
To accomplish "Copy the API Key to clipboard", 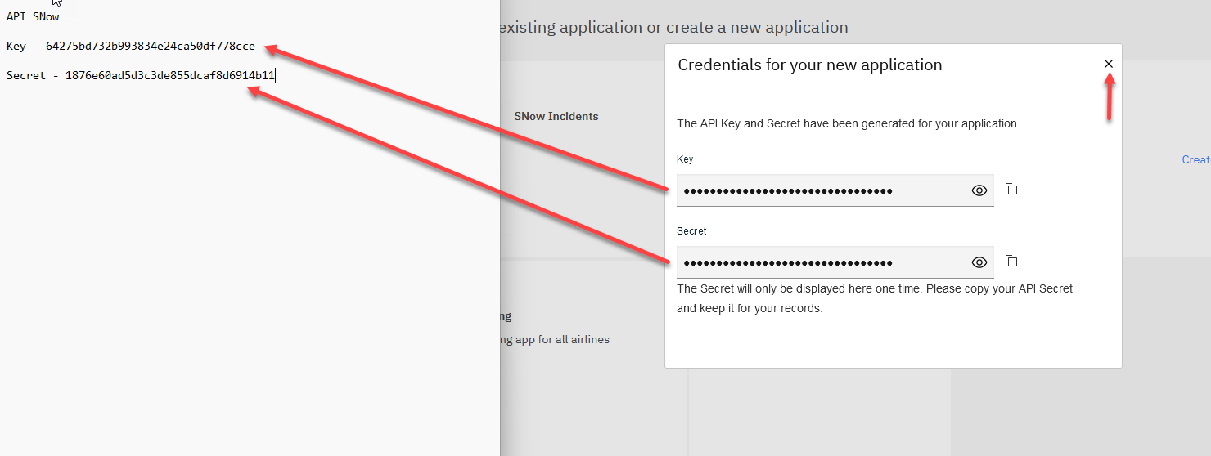I will 1011,190.
